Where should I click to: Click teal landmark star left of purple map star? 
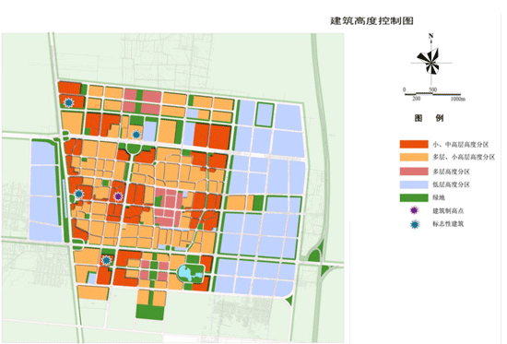(78, 194)
